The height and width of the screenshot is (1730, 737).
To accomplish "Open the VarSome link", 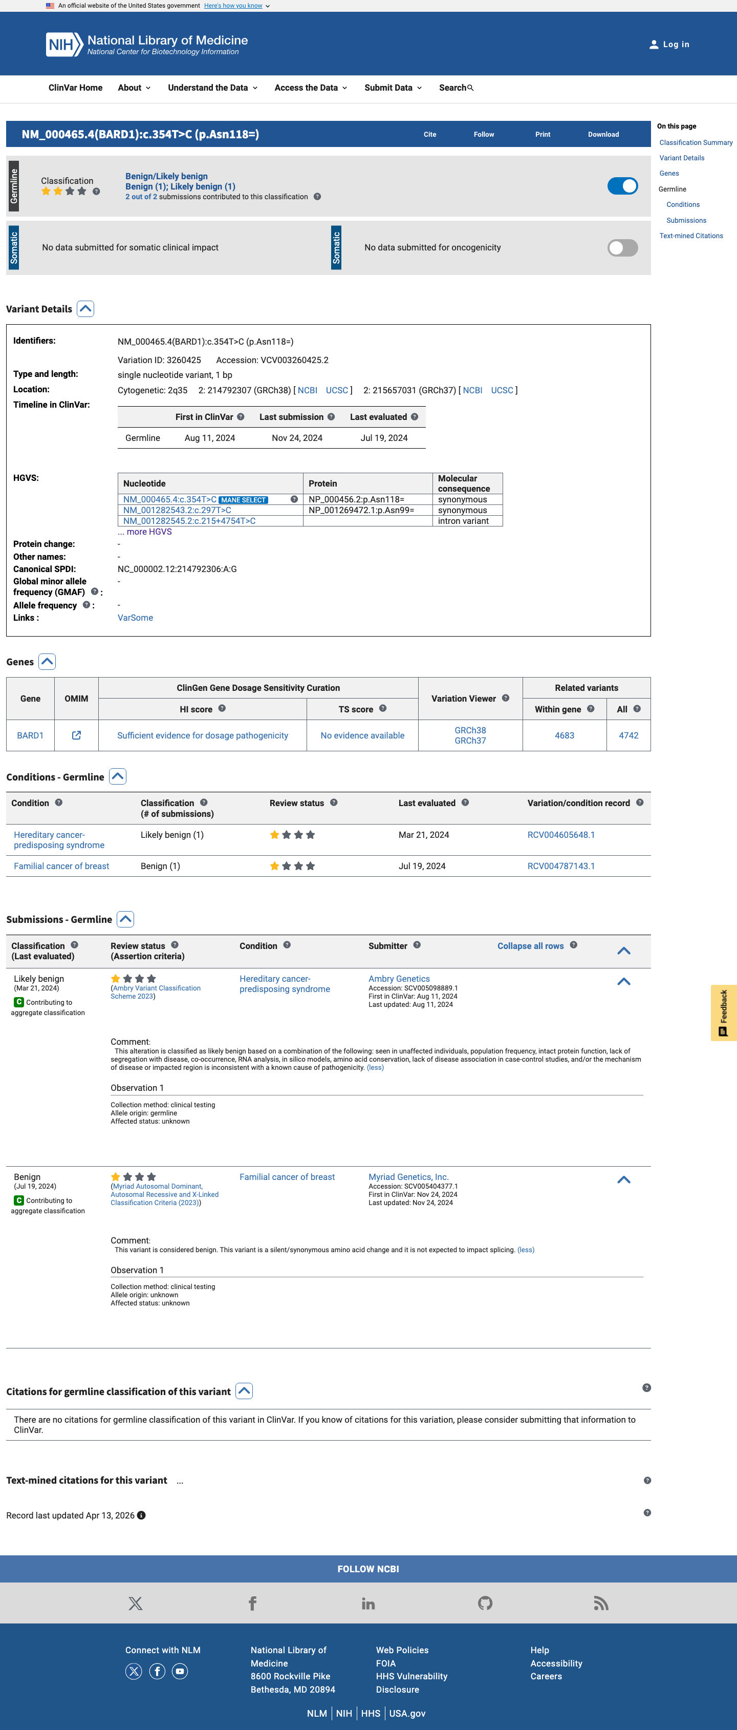I will pyautogui.click(x=135, y=618).
